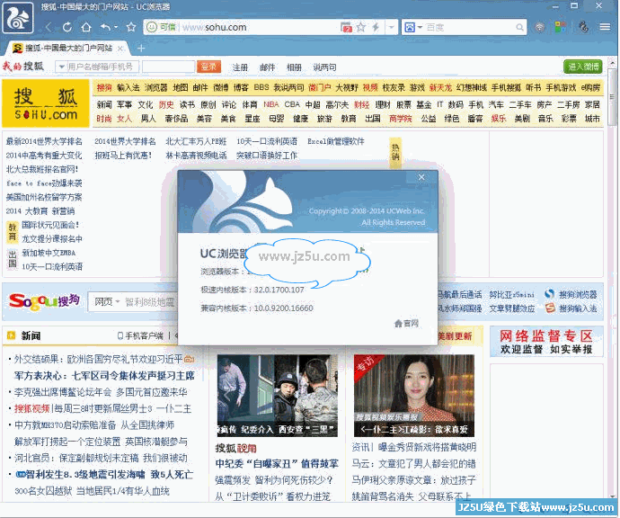The height and width of the screenshot is (518, 620).
Task: Open the 地图 link in yellow bar
Action: point(181,87)
